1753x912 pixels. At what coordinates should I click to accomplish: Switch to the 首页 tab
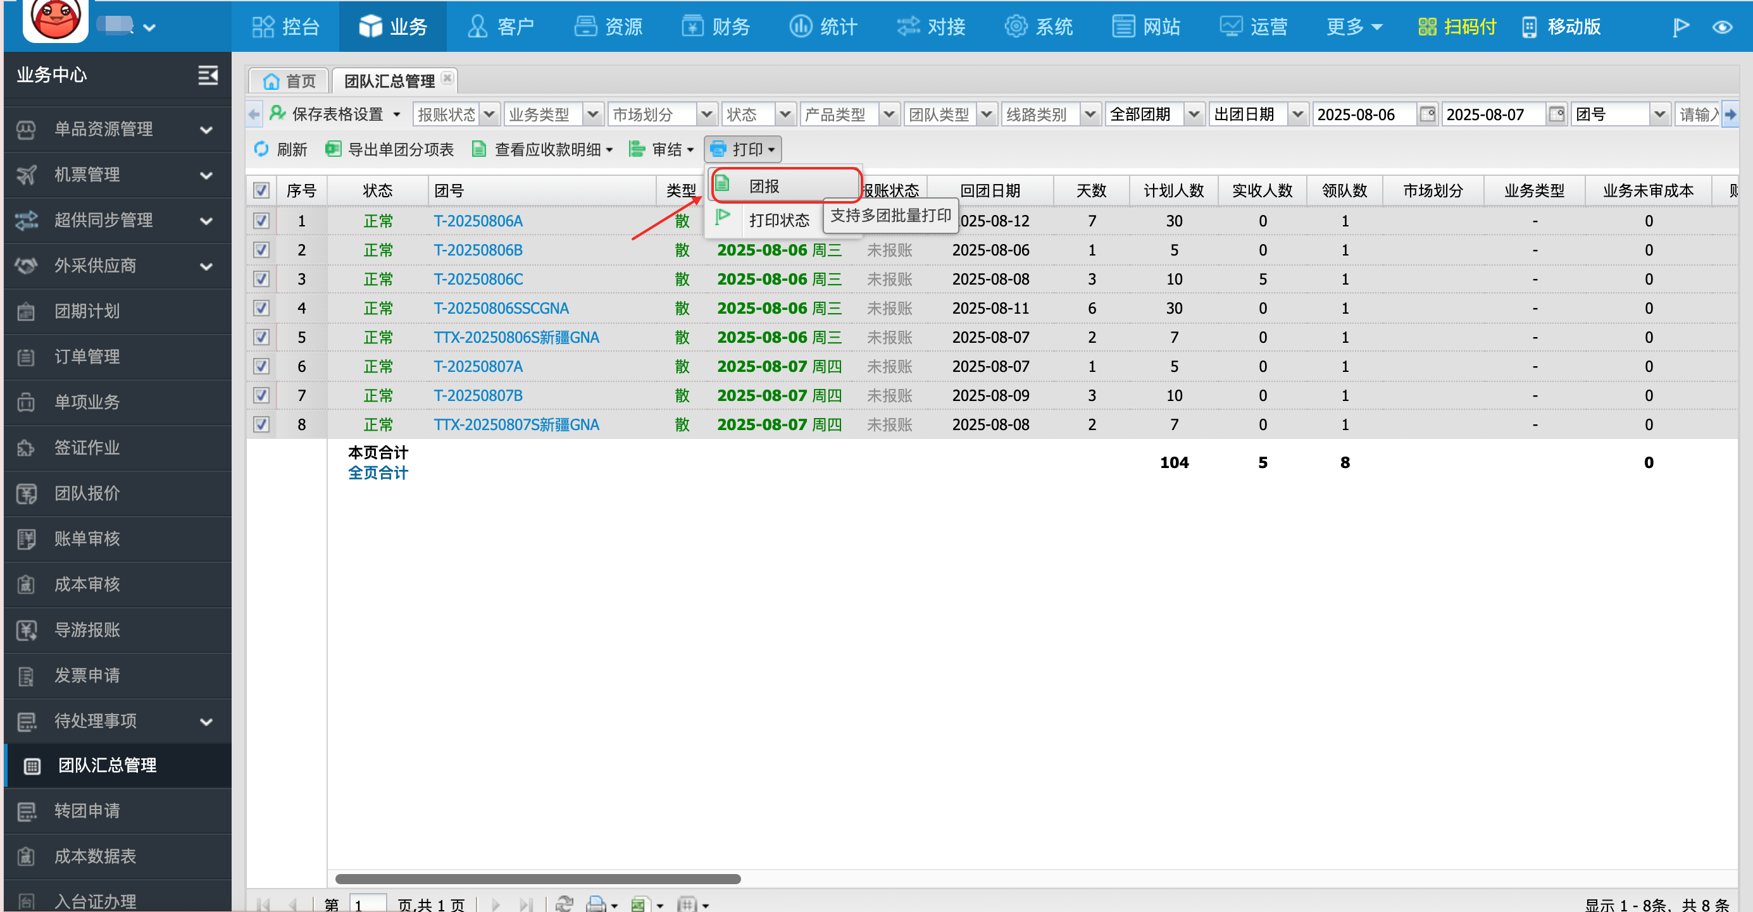(x=289, y=81)
